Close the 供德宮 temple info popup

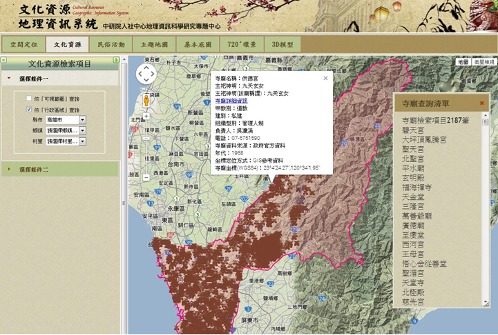(326, 79)
